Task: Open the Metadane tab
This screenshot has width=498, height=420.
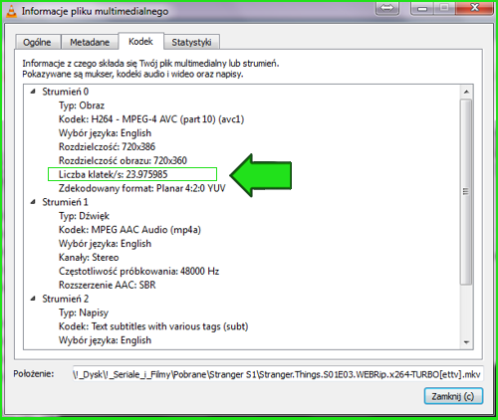Action: [90, 42]
